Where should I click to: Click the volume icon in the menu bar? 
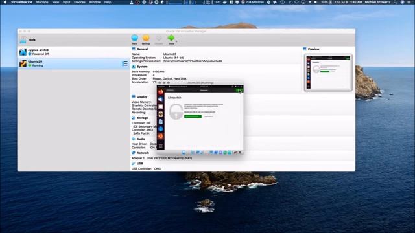click(316, 2)
